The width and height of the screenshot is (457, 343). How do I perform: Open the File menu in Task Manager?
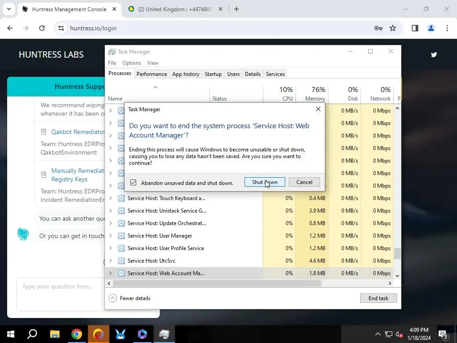[112, 63]
